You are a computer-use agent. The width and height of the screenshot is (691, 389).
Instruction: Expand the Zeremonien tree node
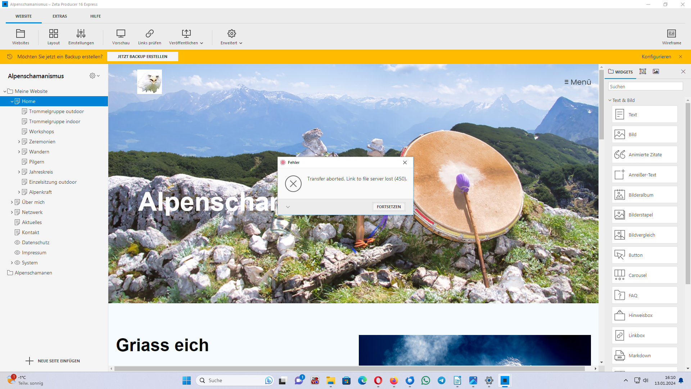[19, 142]
